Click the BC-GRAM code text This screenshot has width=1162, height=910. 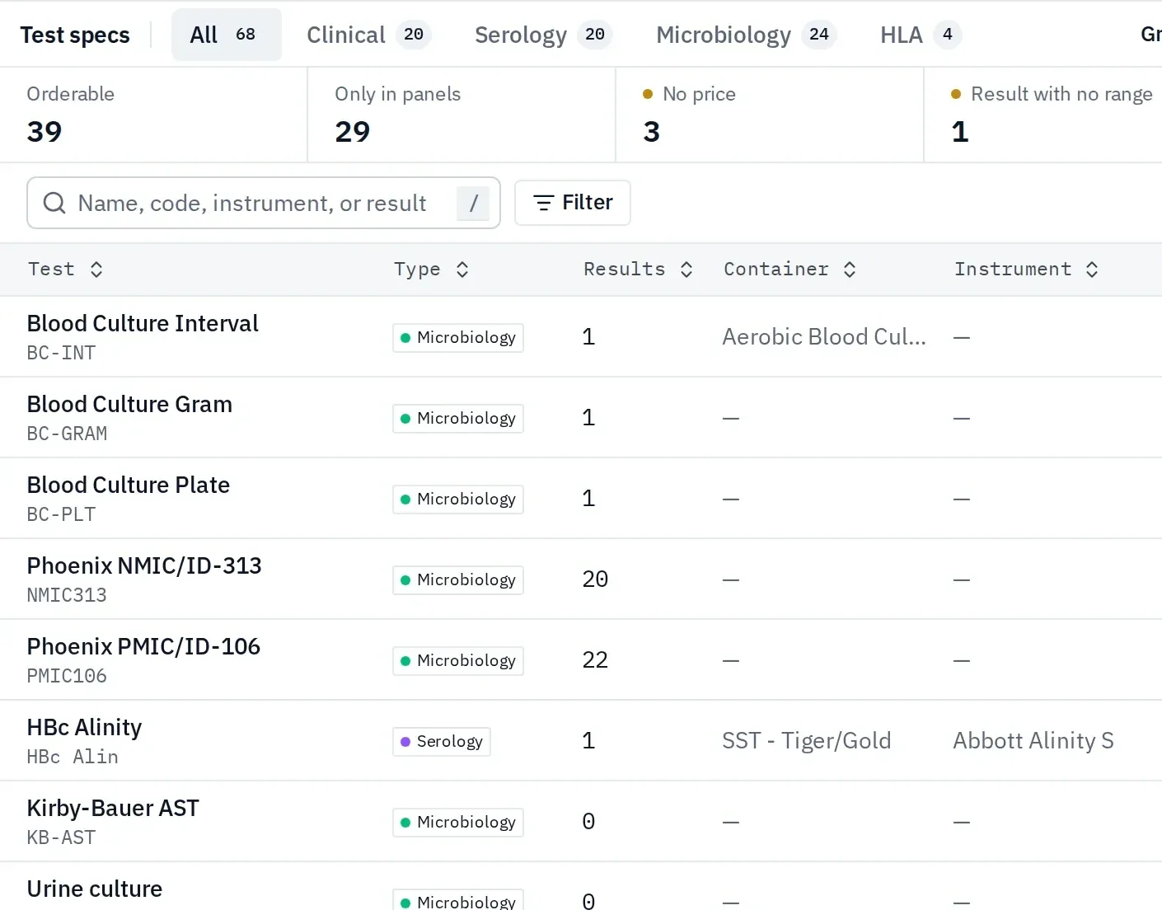tap(67, 434)
